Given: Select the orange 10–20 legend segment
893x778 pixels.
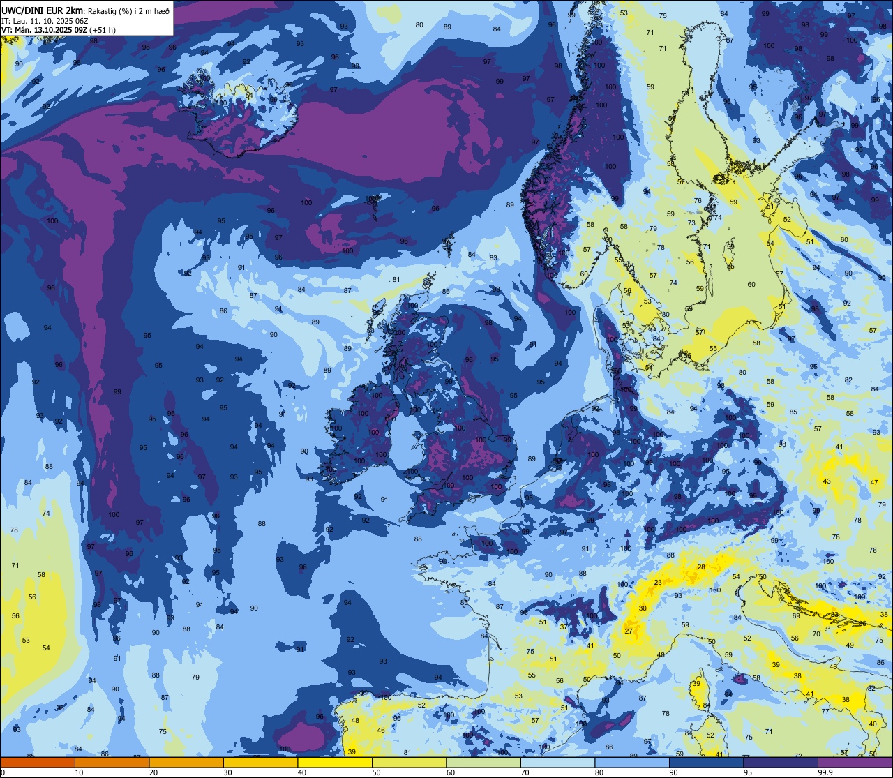Looking at the screenshot, I should [x=112, y=762].
